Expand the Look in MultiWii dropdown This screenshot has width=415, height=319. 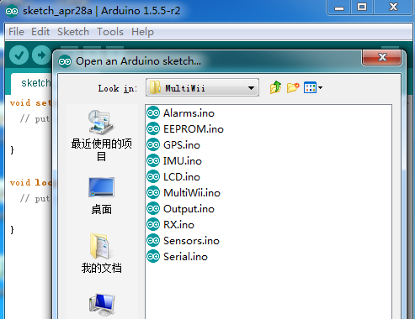pos(202,88)
